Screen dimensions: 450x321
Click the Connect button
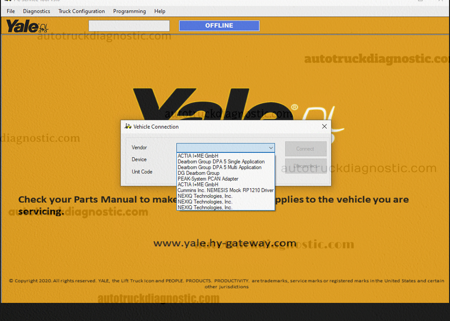pos(306,149)
